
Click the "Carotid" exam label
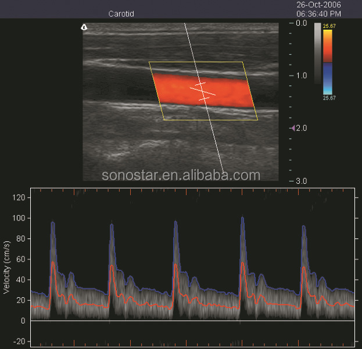tap(121, 14)
